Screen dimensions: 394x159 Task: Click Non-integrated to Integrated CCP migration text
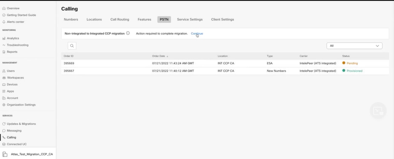[x=95, y=33]
